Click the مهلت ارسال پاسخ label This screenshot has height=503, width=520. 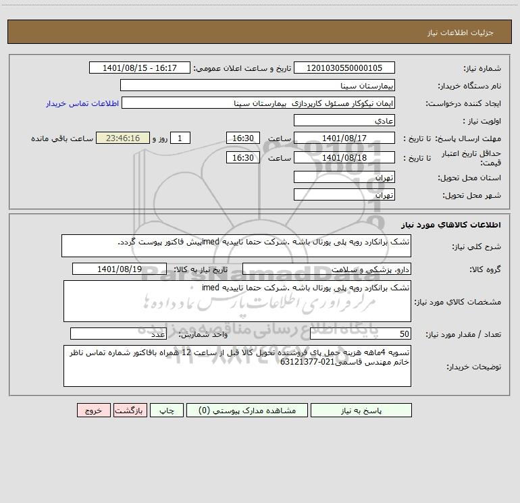(x=468, y=138)
